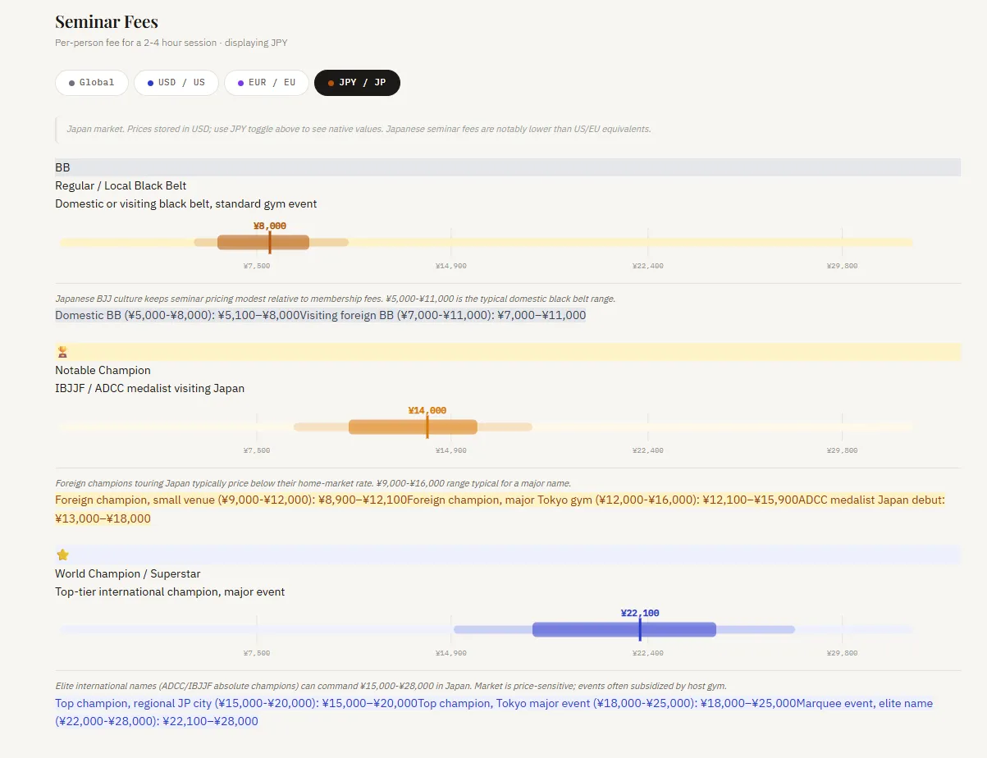Click the Regular / Local Black Belt title
This screenshot has height=758, width=987.
click(x=121, y=185)
